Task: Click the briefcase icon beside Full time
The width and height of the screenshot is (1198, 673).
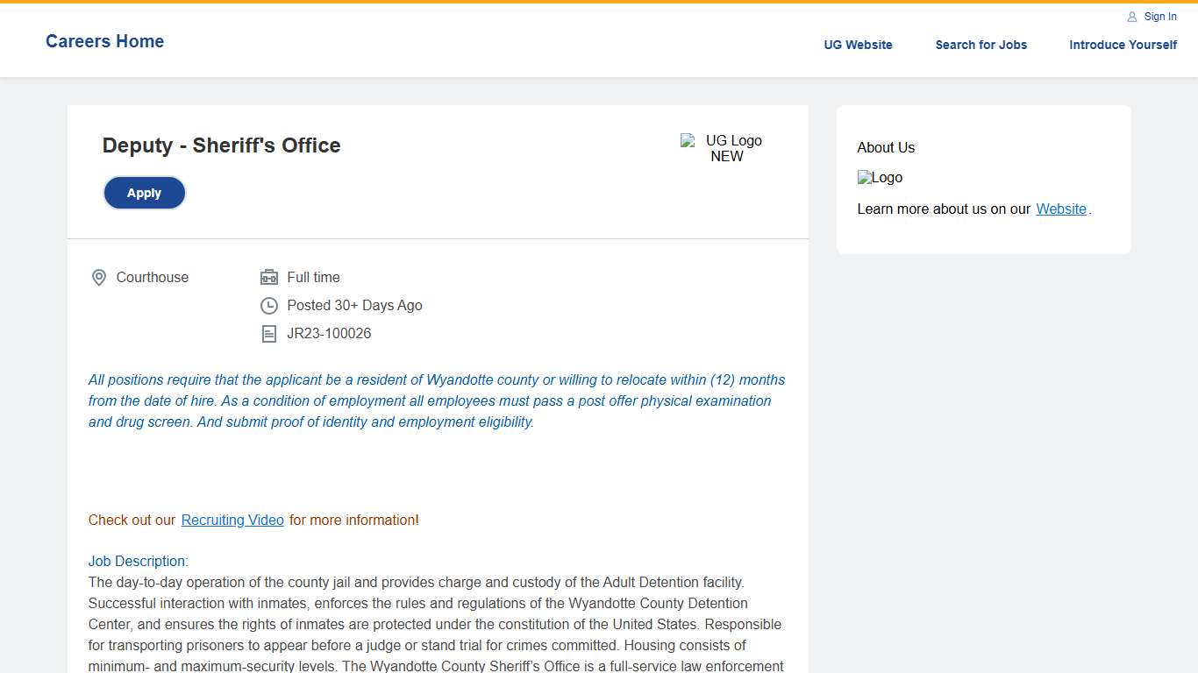Action: tap(269, 278)
